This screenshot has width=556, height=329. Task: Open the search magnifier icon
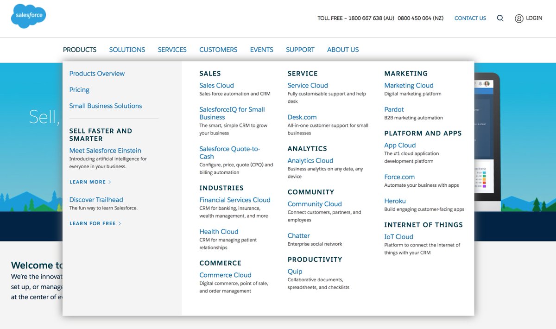tap(500, 18)
